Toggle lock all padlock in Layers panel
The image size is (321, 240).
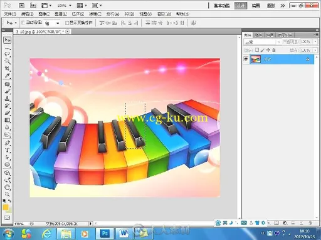pos(274,50)
